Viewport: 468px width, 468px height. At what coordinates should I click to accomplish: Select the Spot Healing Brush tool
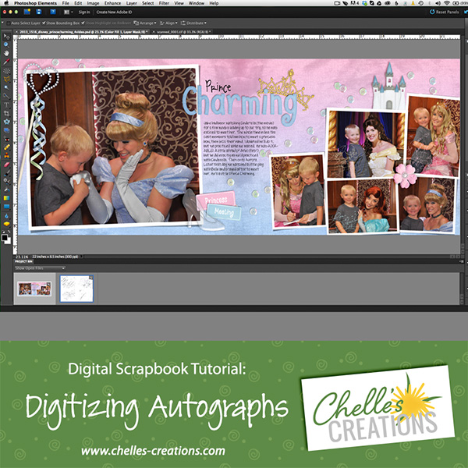click(x=6, y=147)
